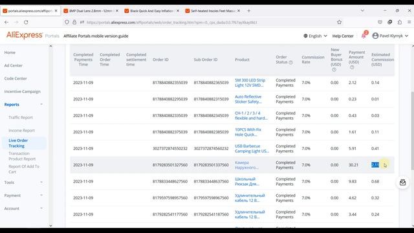Bookmark this page with the star icon
Screen dimensions: 414x233
339,22
